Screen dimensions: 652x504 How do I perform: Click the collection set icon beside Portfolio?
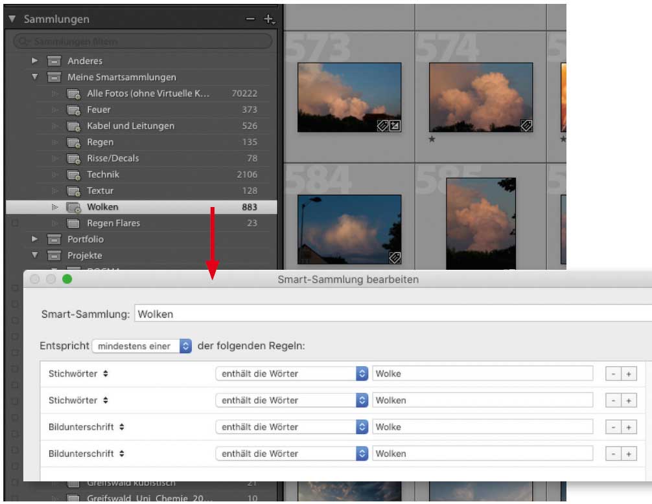[54, 239]
